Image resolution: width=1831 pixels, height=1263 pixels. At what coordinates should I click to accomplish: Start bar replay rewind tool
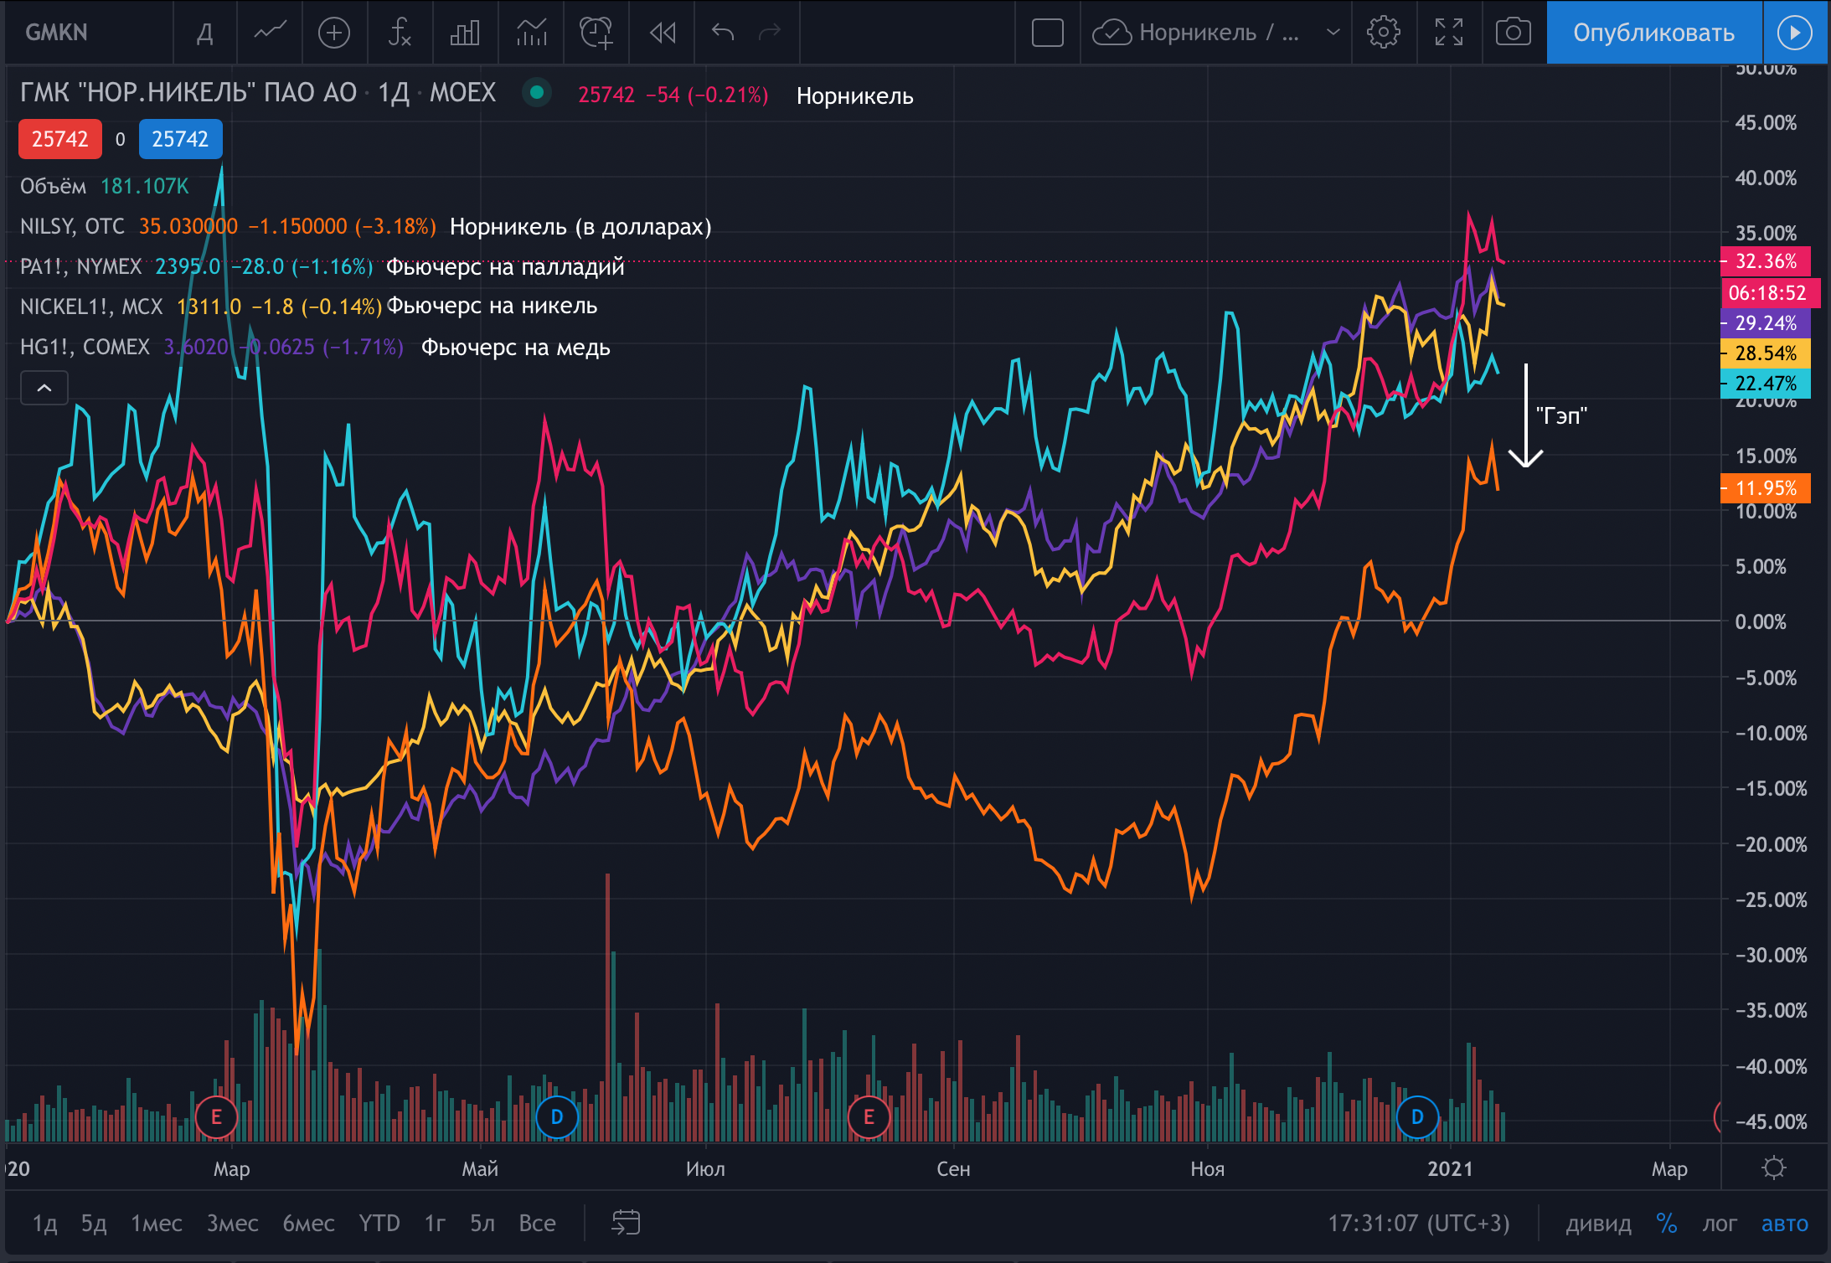point(662,33)
